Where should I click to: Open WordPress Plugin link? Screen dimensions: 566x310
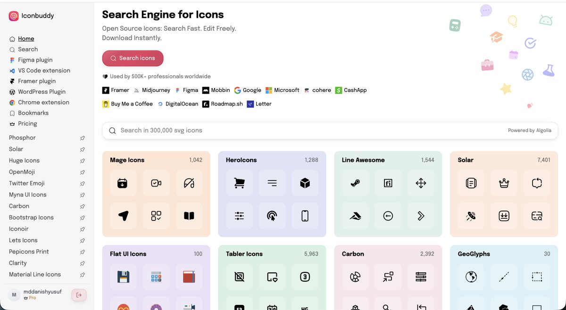pos(42,92)
